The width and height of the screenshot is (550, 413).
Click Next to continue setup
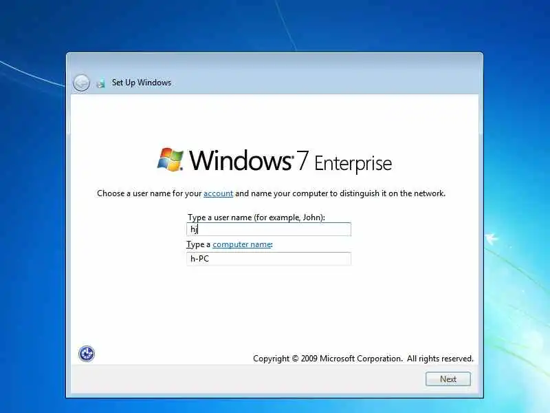click(x=448, y=379)
